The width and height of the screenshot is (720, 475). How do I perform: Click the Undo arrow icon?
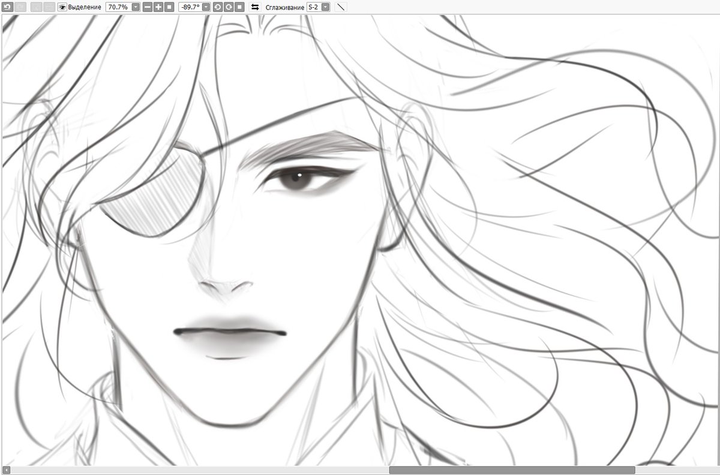[8, 7]
